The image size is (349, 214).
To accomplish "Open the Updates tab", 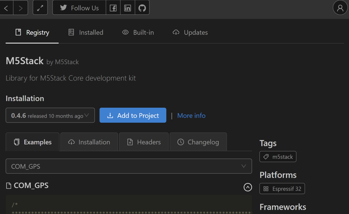I will 190,32.
